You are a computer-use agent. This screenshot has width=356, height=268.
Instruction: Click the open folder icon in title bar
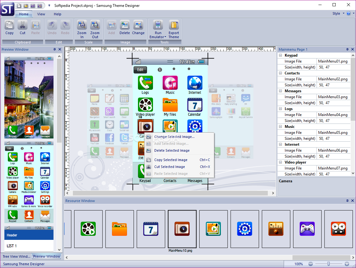(x=26, y=6)
